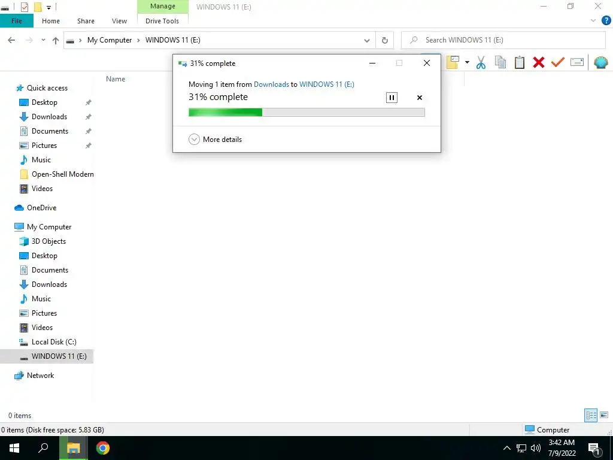Open Google Chrome from taskbar
Viewport: 613px width, 460px height.
point(103,448)
